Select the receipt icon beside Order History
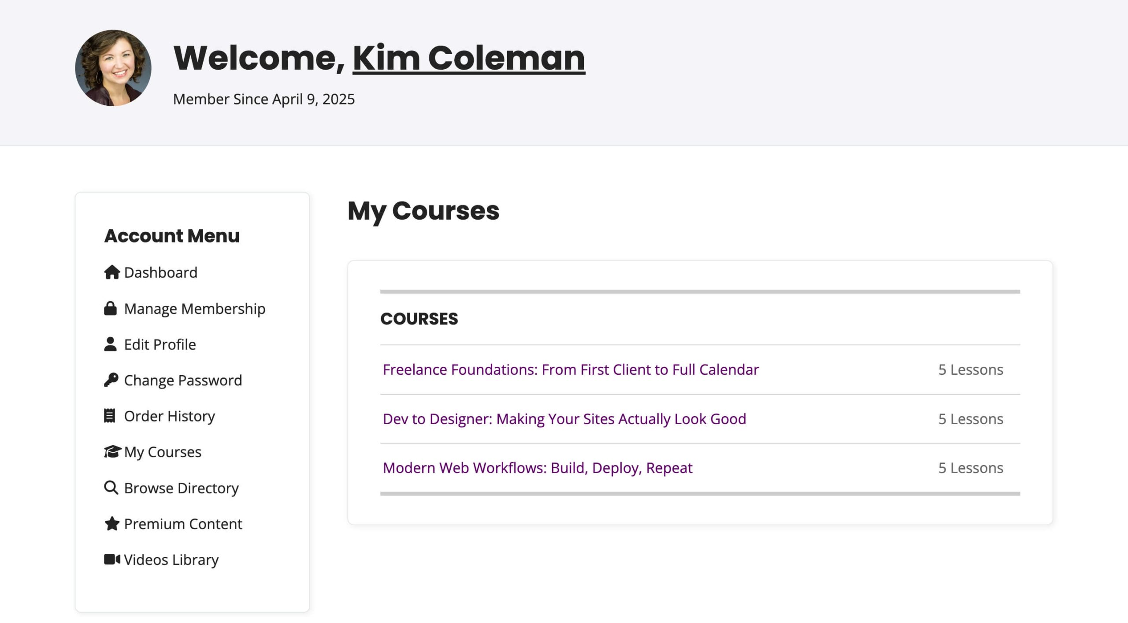1128x623 pixels. [x=111, y=416]
